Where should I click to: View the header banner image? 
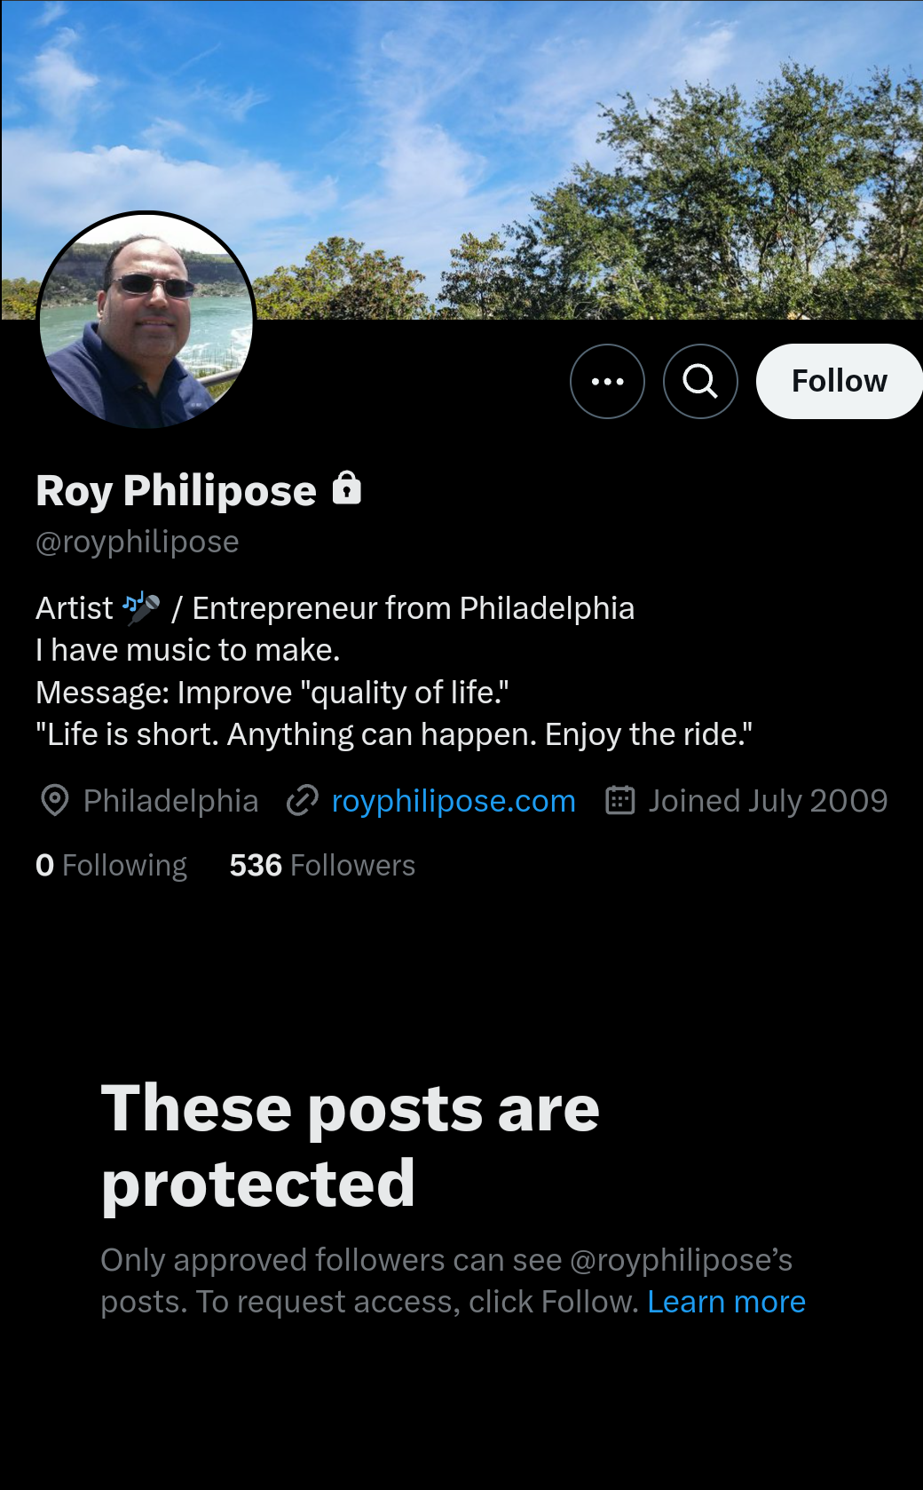coord(461,160)
